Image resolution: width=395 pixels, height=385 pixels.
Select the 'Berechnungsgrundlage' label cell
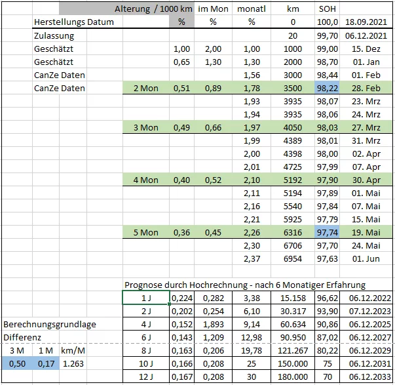click(x=50, y=325)
